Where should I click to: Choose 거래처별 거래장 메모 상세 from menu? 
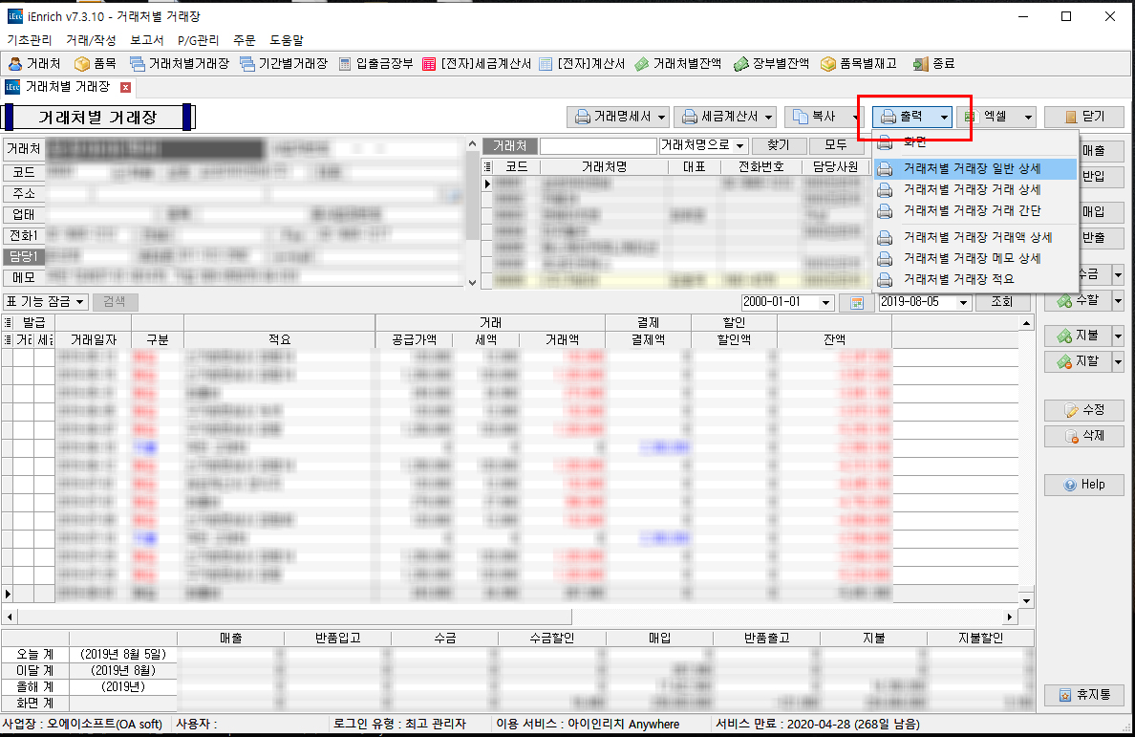972,258
